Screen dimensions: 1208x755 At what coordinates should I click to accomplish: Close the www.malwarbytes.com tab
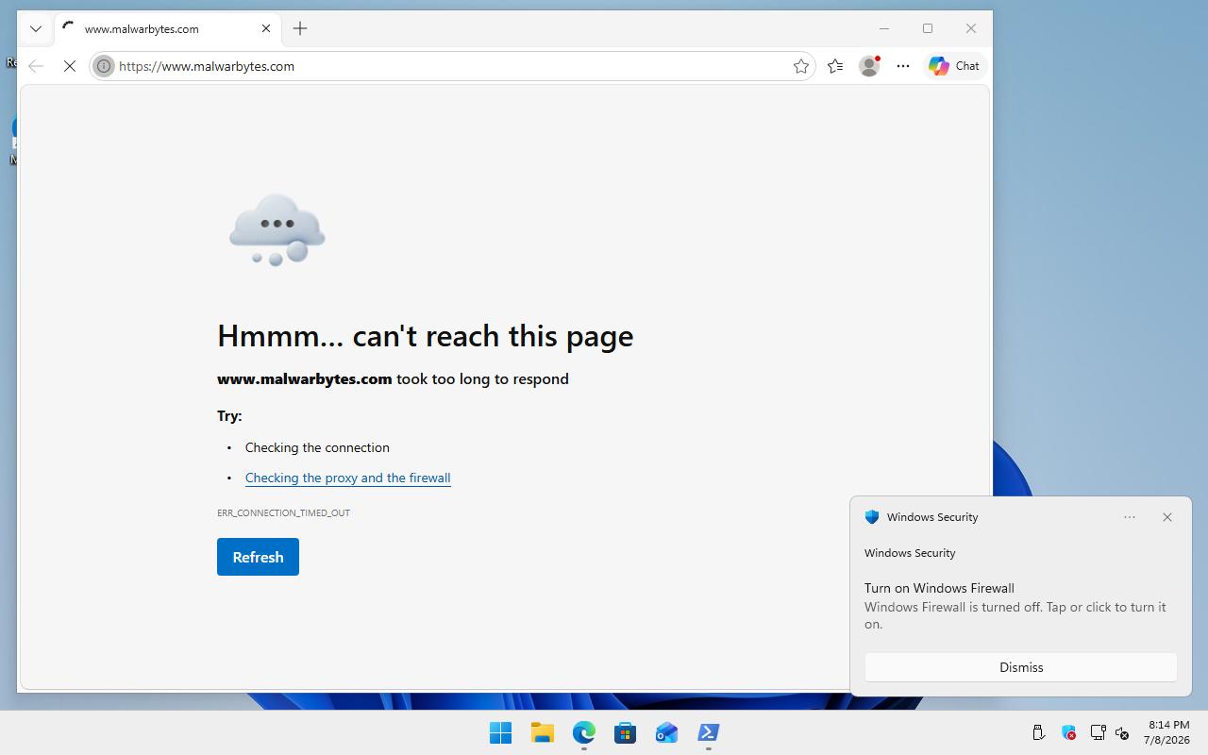[266, 28]
